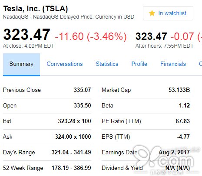Image resolution: width=202 pixels, height=176 pixels.
Task: Toggle the In watchlist button
Action: coord(168,13)
